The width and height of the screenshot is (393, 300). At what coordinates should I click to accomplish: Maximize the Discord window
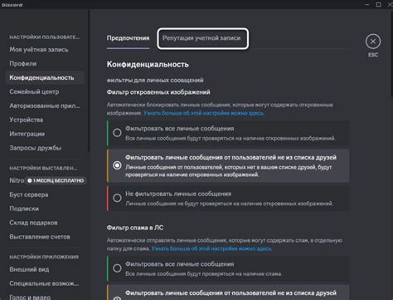tap(378, 4)
